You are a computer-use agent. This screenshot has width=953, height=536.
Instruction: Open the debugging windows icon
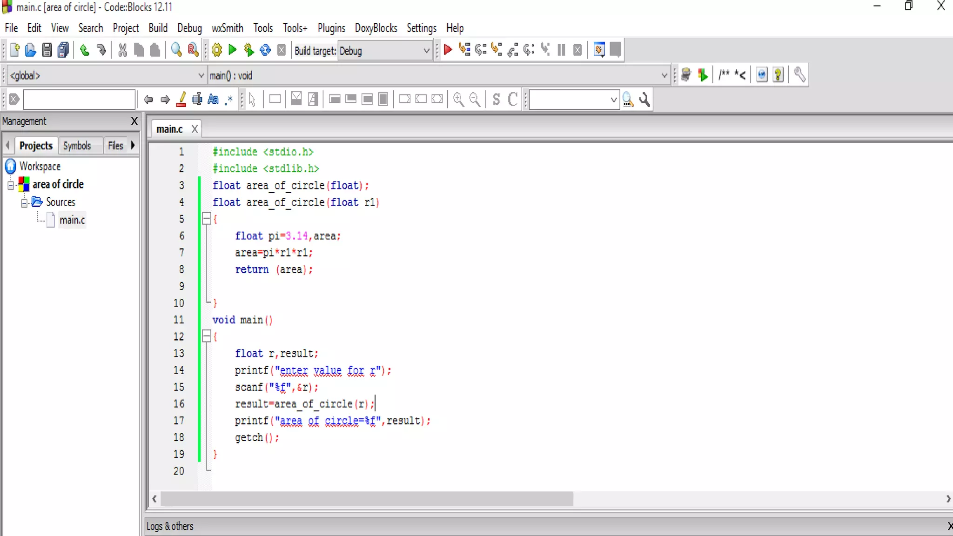tap(599, 50)
